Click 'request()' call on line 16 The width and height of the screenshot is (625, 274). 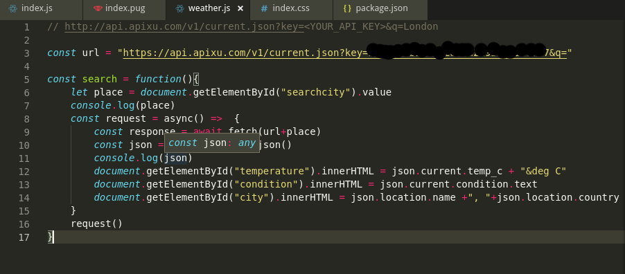(x=96, y=223)
